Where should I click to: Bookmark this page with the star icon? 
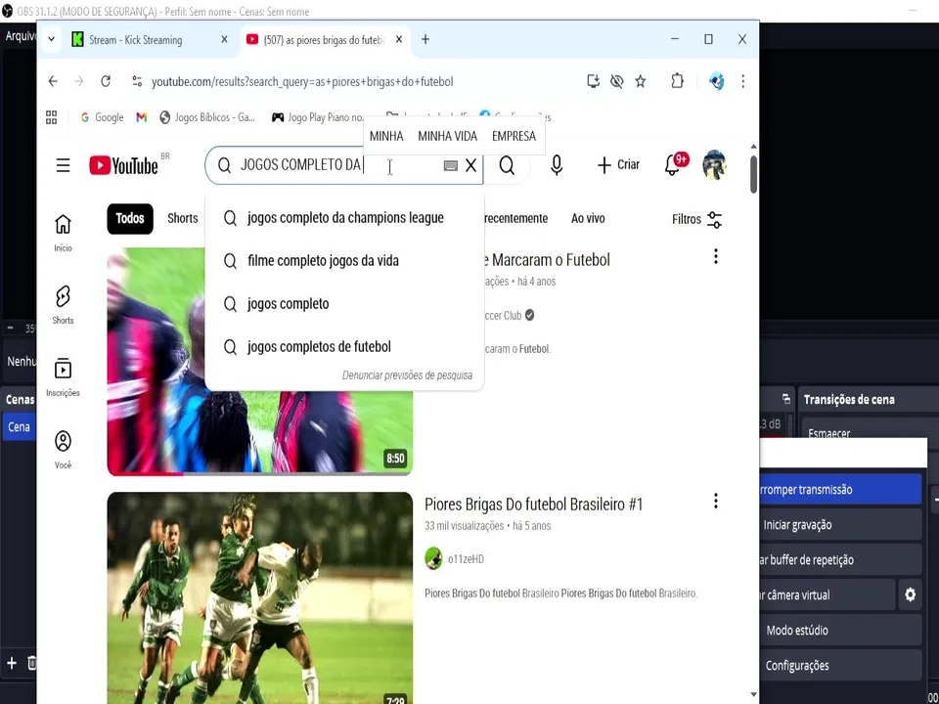click(641, 81)
